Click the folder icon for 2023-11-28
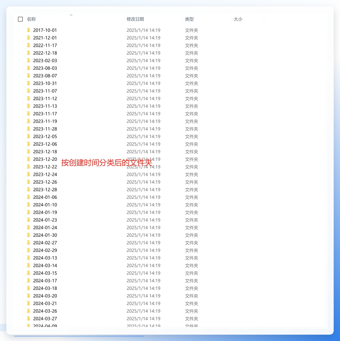Image resolution: width=340 pixels, height=341 pixels. click(28, 129)
